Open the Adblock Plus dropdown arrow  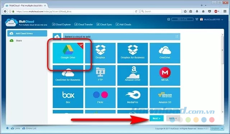(x=218, y=11)
